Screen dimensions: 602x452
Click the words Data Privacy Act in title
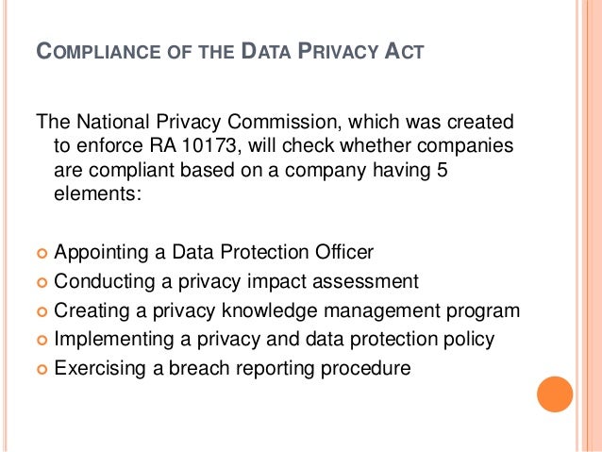tap(332, 51)
